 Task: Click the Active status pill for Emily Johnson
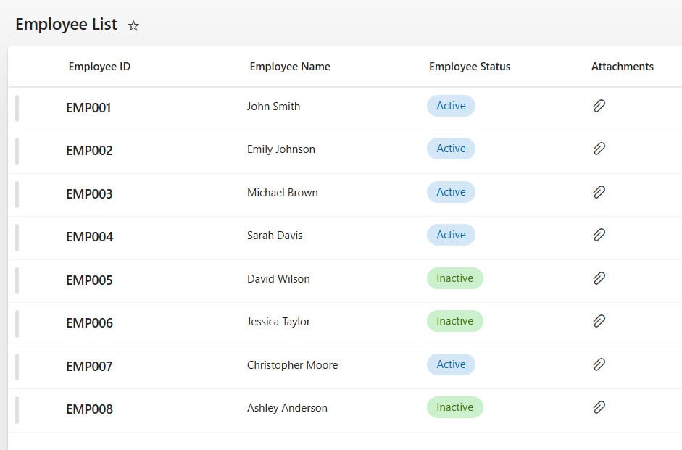(451, 149)
